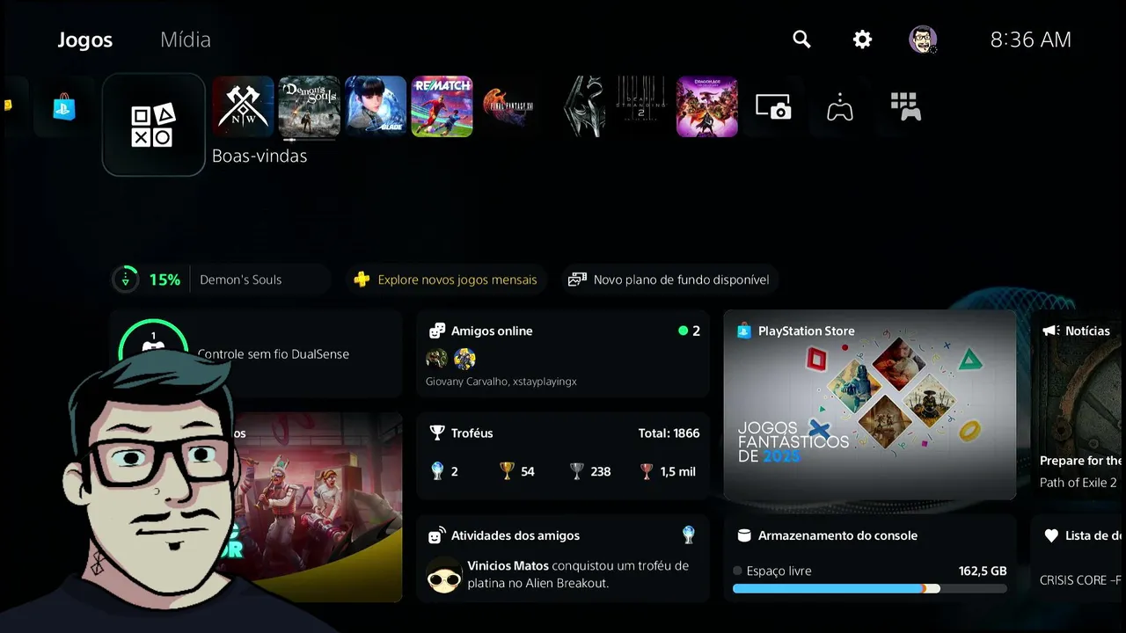This screenshot has width=1126, height=633.
Task: Open the Game Library grid icon
Action: (x=906, y=106)
